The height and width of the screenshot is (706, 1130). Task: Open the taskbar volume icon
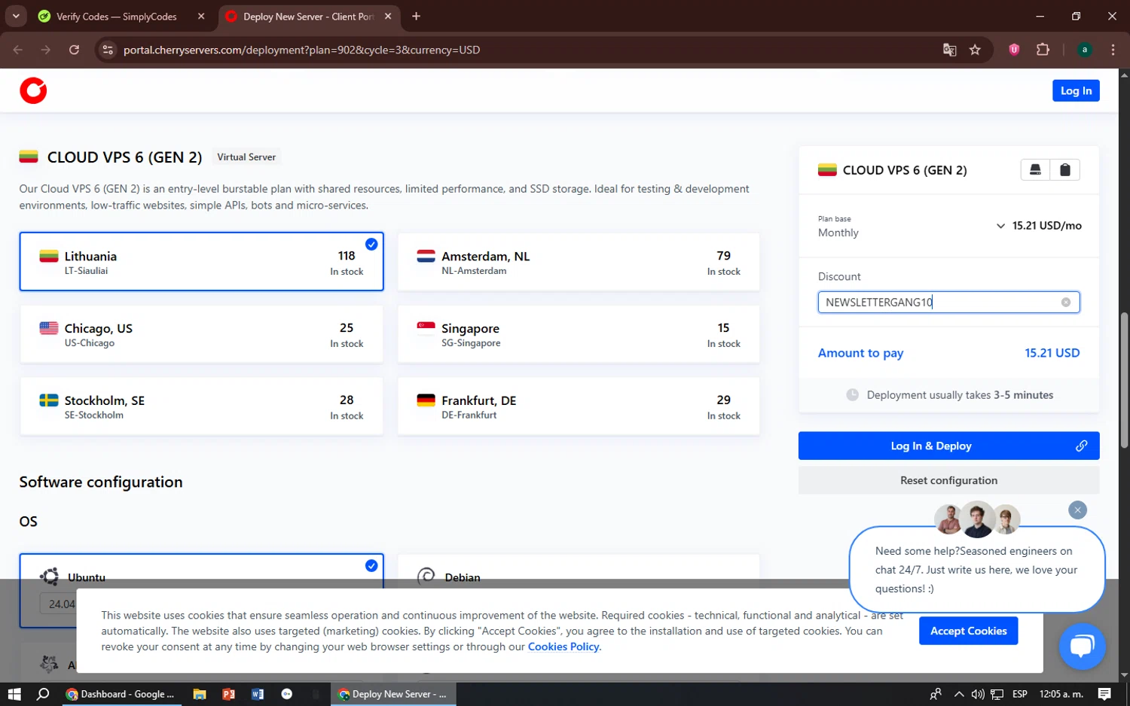[x=978, y=694]
